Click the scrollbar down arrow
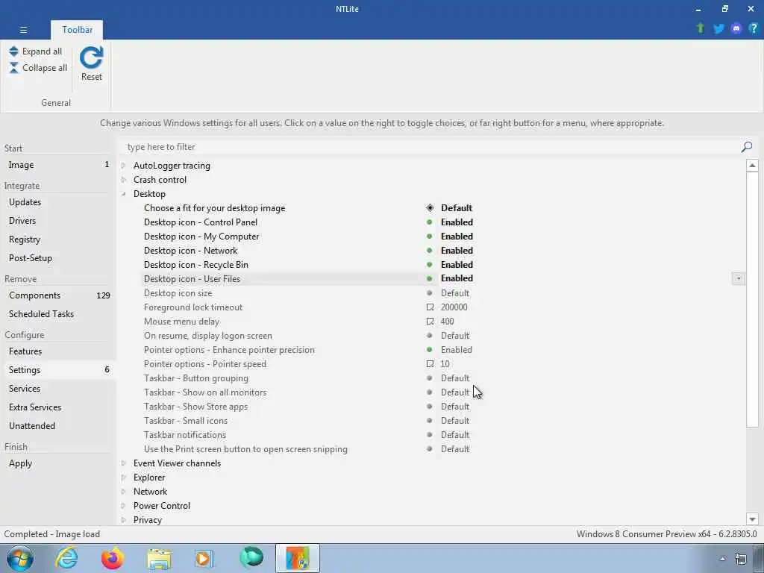 coord(752,519)
